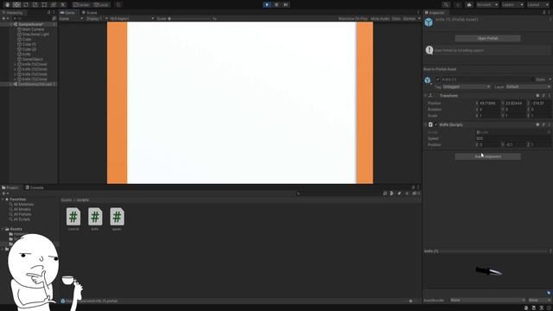Select the knife script asset

pyautogui.click(x=95, y=219)
